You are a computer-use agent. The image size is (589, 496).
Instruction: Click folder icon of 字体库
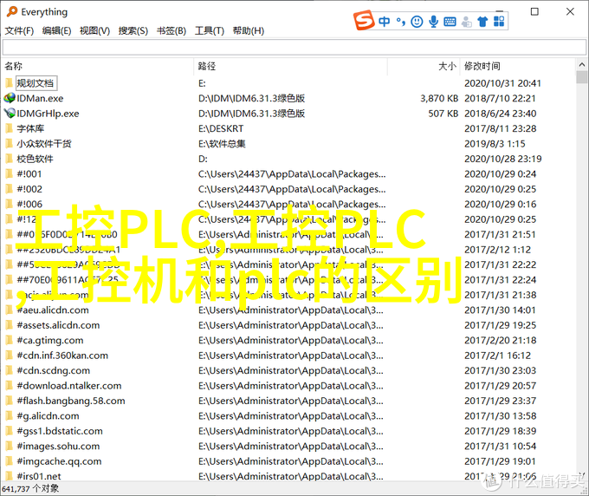tap(10, 128)
